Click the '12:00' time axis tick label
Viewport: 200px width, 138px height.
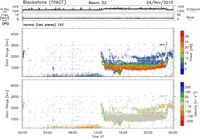(x=98, y=133)
